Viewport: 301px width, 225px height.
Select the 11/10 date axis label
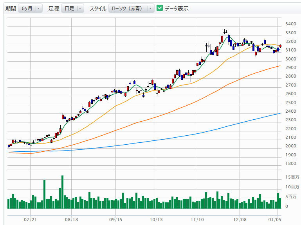[198, 220]
